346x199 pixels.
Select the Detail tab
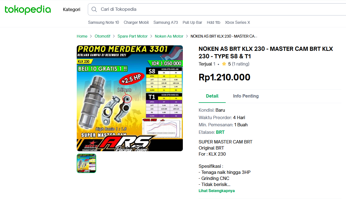click(212, 96)
